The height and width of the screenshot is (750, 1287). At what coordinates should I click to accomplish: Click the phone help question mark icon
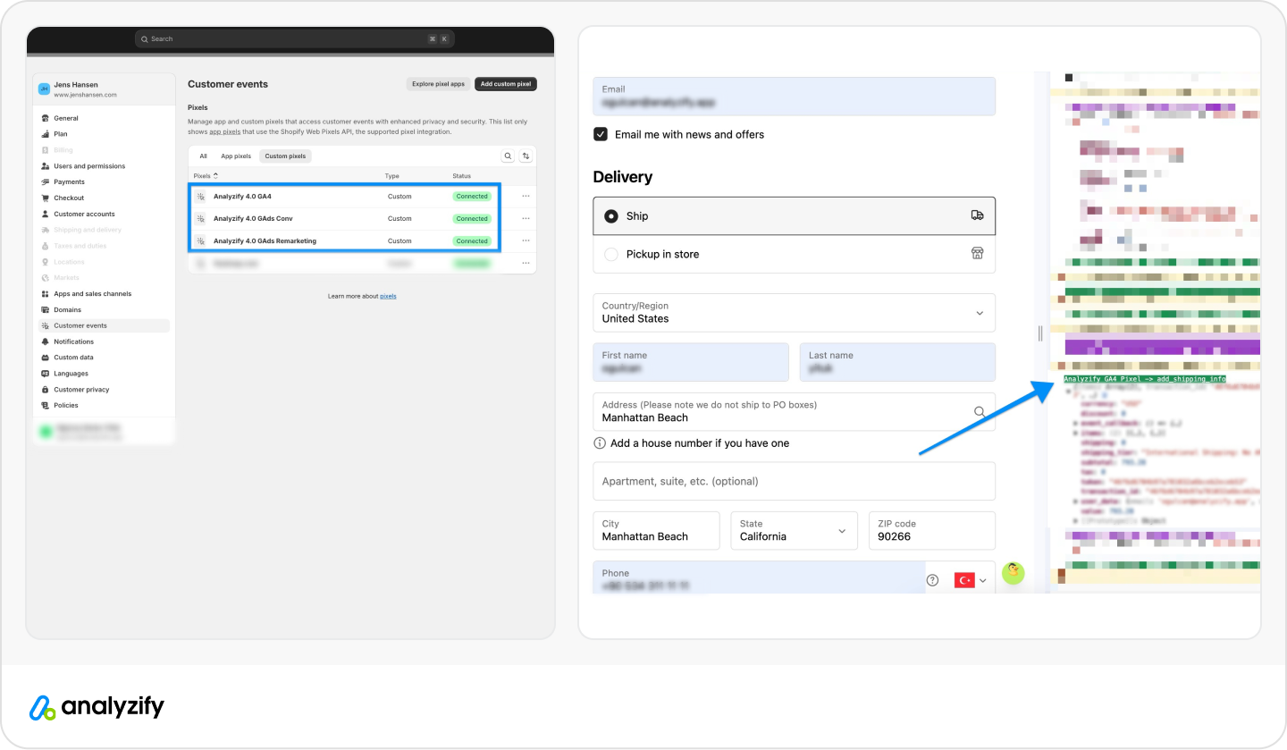[x=932, y=580]
